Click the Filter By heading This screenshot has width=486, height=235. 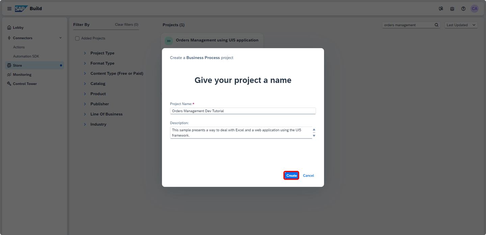click(81, 25)
